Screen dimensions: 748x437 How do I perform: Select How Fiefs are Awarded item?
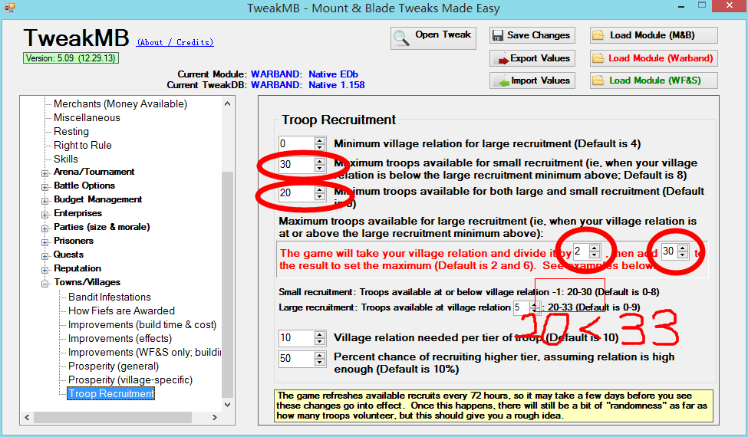[x=121, y=310]
